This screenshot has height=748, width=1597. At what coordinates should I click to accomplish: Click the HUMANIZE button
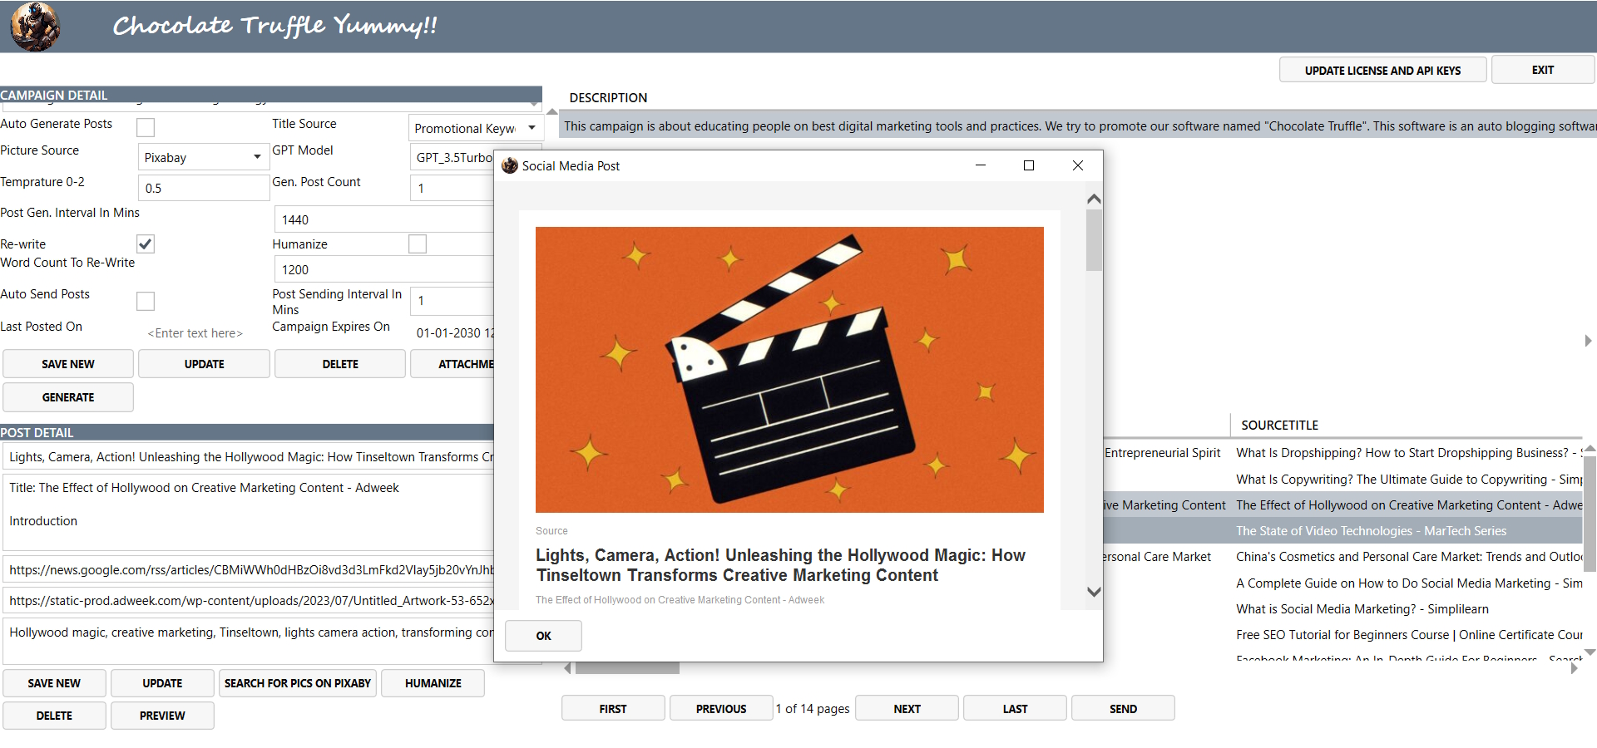pyautogui.click(x=432, y=682)
